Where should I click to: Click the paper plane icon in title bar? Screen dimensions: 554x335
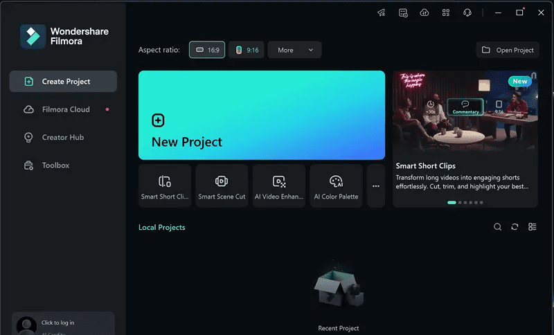pyautogui.click(x=382, y=12)
